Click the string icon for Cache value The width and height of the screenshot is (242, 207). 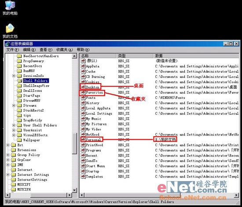click(x=83, y=71)
